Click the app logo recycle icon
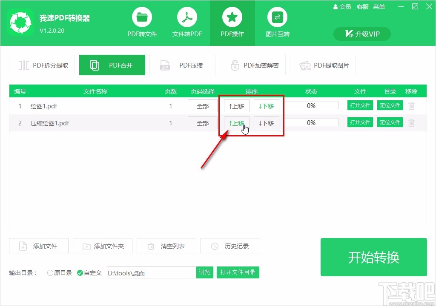436x306 pixels. tap(20, 22)
